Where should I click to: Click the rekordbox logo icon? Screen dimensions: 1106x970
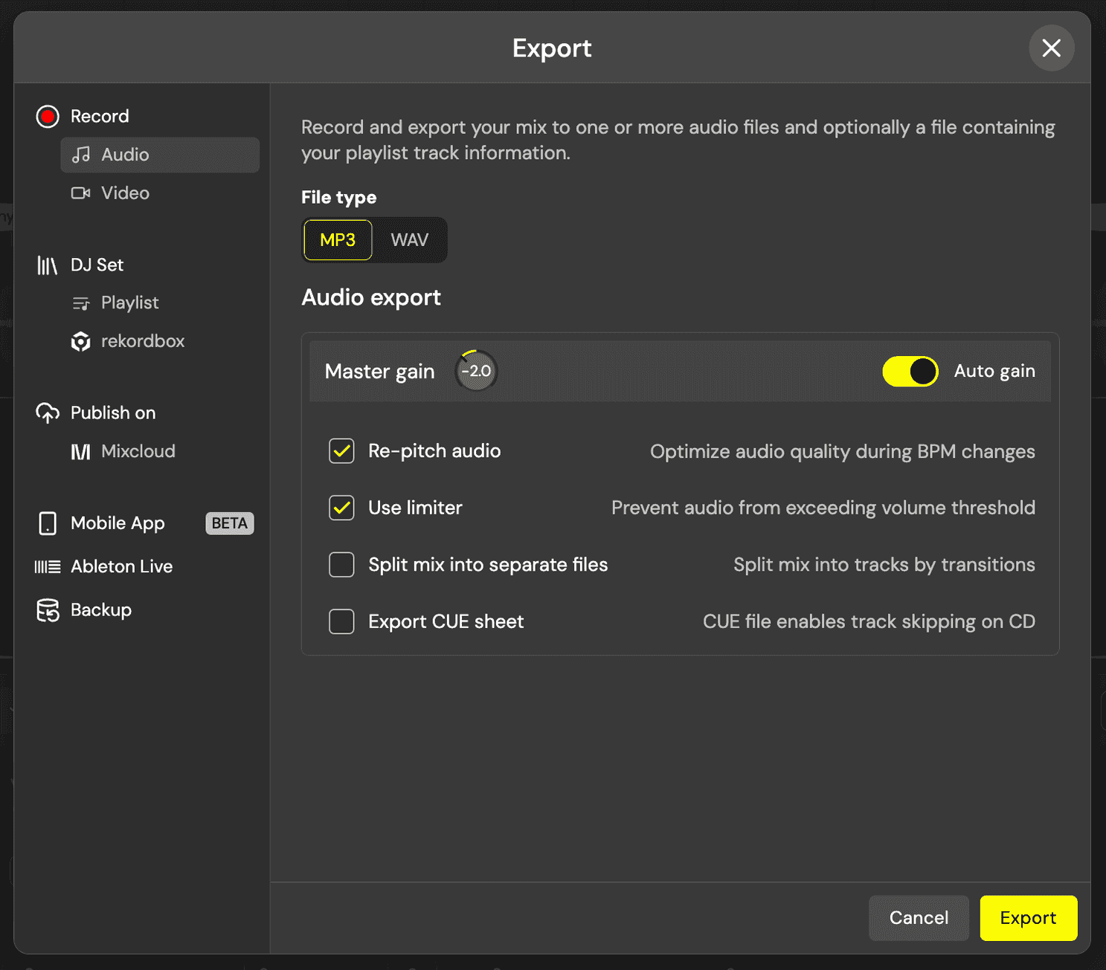80,342
